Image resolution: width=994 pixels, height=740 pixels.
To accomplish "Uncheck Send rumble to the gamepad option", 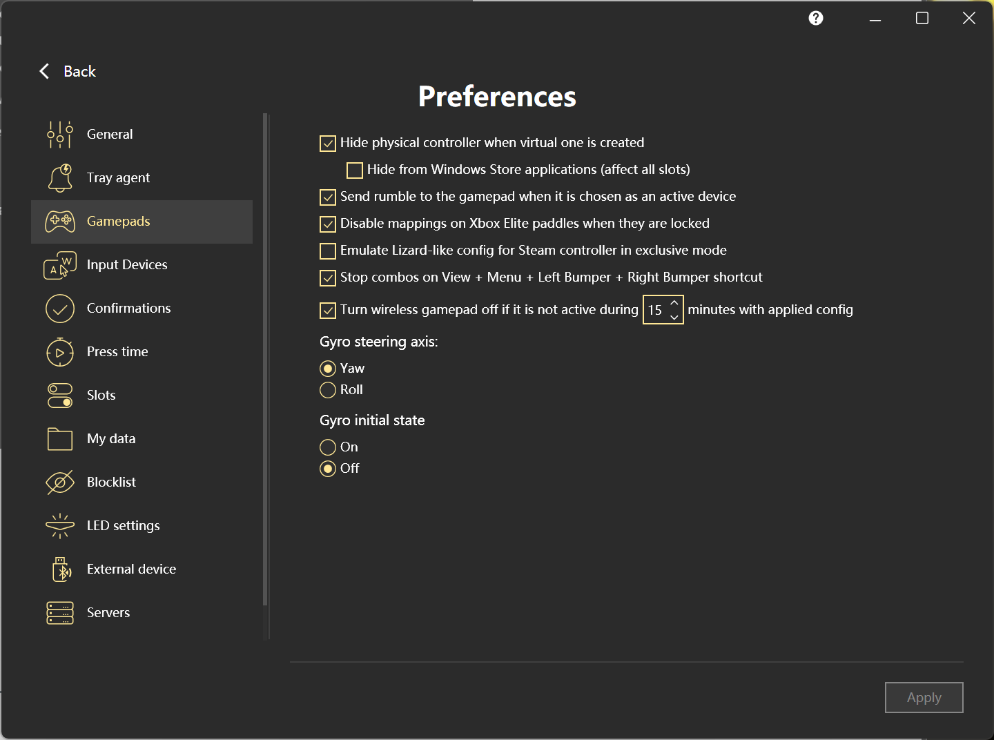I will click(328, 197).
